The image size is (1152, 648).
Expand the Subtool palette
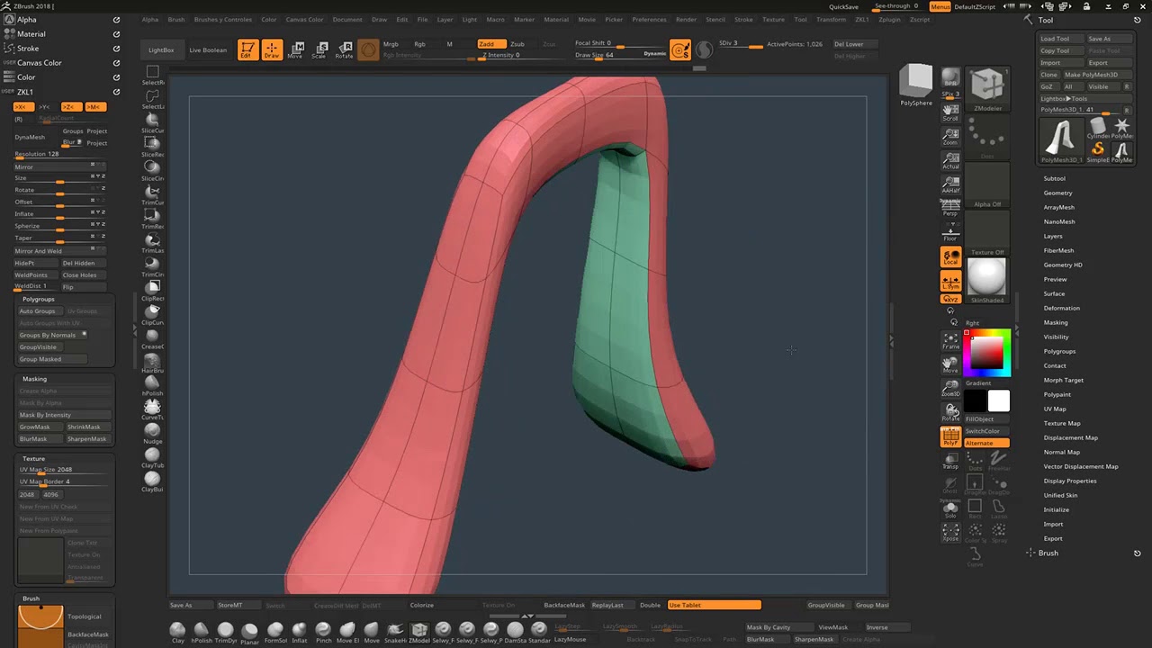(x=1054, y=178)
